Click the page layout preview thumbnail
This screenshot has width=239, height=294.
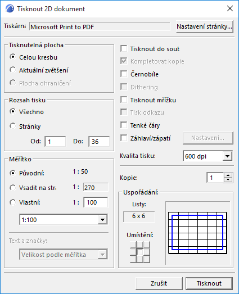pyautogui.click(x=197, y=233)
